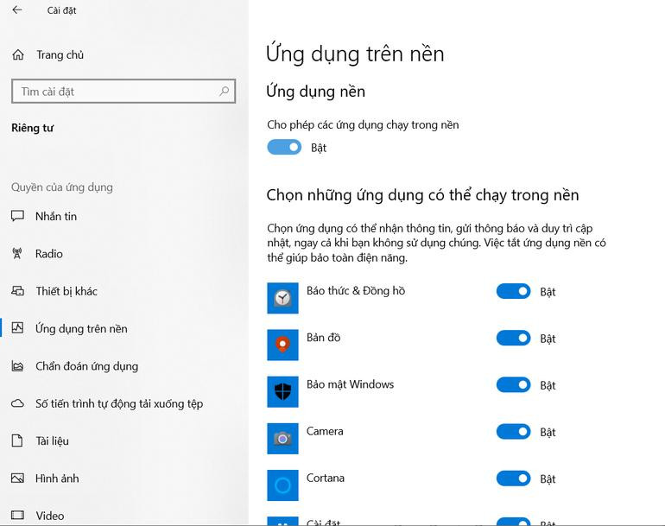Open Chẩn đoán ứng dụng settings

pos(86,366)
